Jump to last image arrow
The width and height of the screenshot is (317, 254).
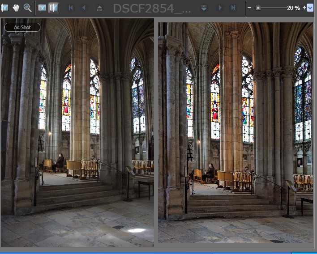click(233, 8)
